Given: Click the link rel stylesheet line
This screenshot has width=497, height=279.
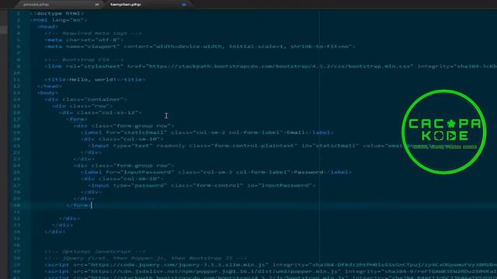Looking at the screenshot, I should [x=271, y=67].
